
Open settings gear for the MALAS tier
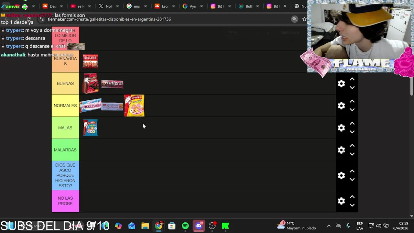tap(341, 128)
